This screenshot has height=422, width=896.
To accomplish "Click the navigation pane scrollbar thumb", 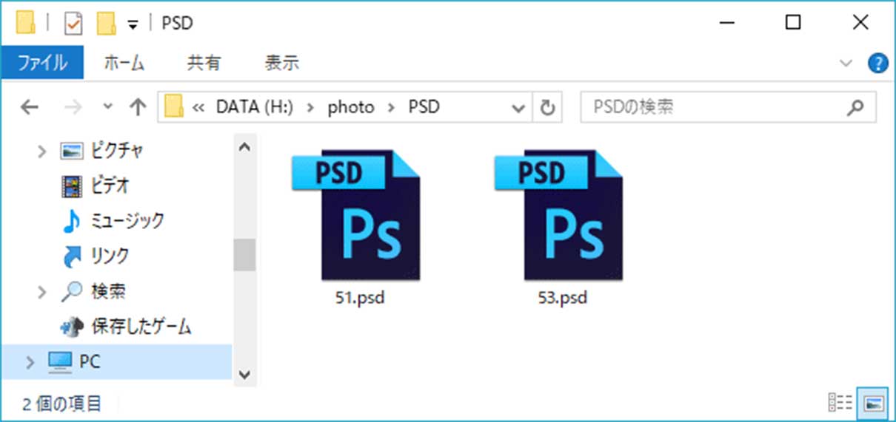I will (244, 255).
